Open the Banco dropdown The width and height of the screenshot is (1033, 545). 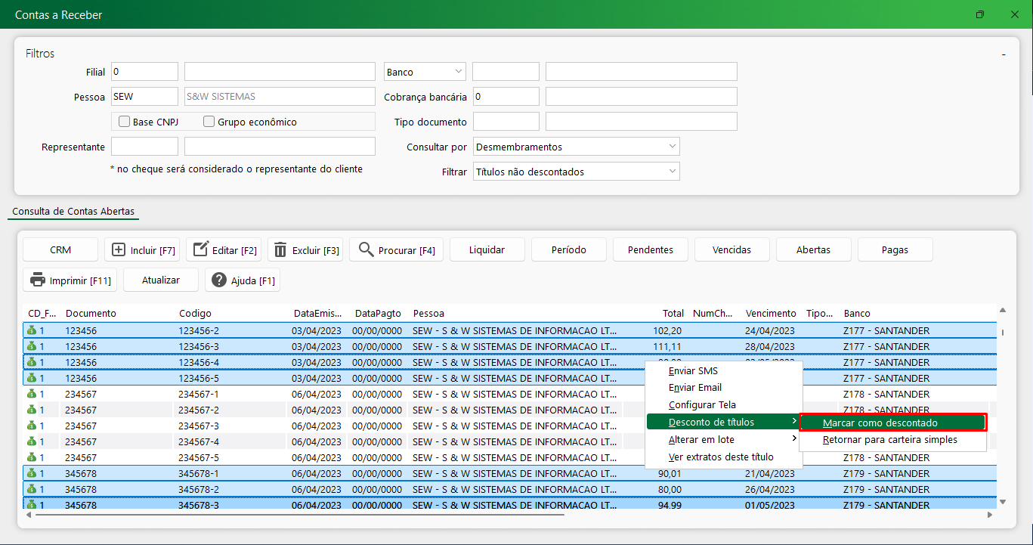[x=458, y=72]
